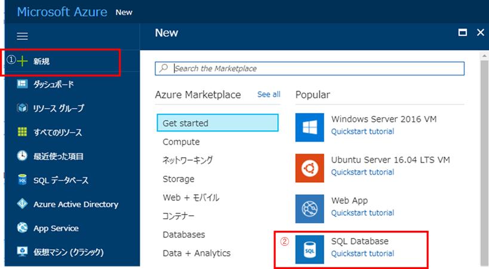Choose the Web App tile icon
The image size is (489, 269).
310,209
